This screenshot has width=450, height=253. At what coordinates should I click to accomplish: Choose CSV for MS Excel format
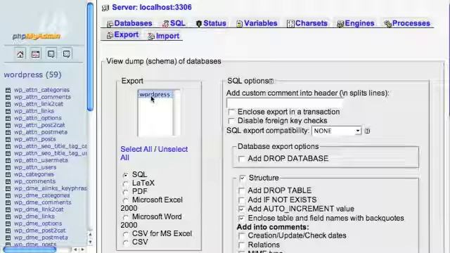pos(125,234)
